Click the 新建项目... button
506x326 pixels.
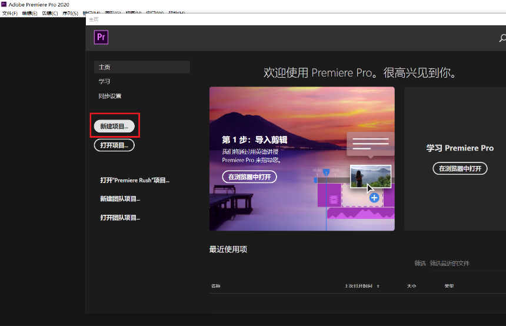pyautogui.click(x=114, y=126)
